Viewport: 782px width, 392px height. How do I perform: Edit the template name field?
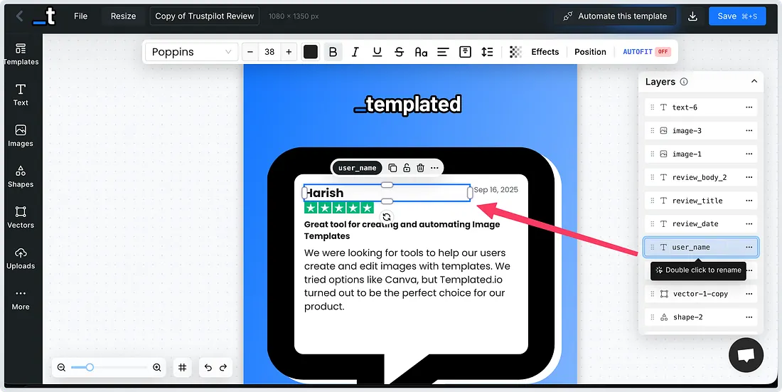point(205,16)
